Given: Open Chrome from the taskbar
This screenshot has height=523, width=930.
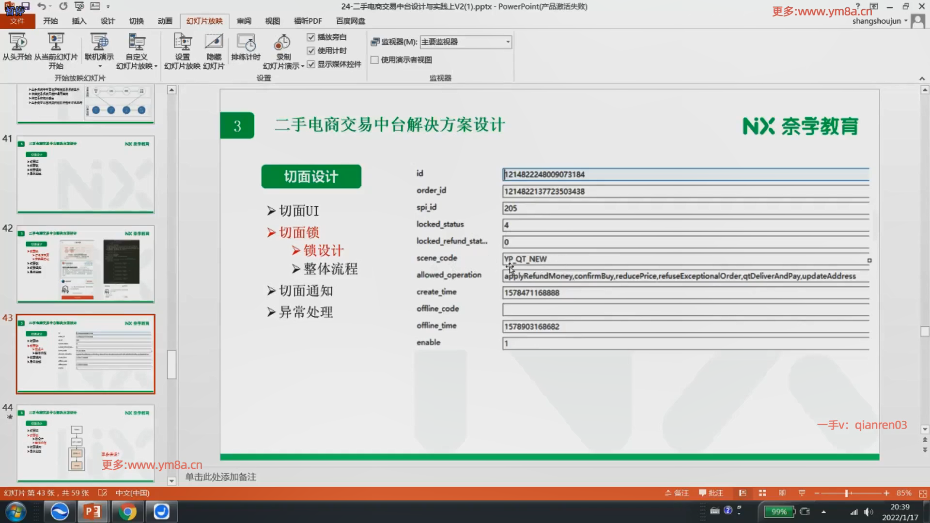Looking at the screenshot, I should tap(127, 511).
